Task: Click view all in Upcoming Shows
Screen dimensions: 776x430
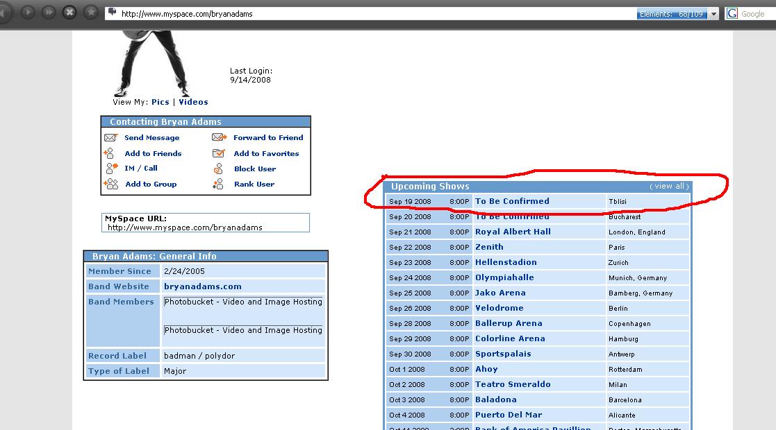Action: point(669,187)
